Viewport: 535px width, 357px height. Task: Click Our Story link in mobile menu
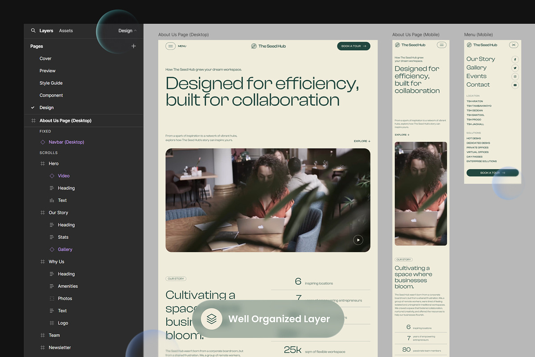481,59
